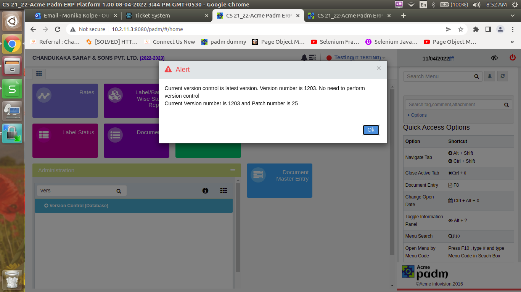Screen dimensions: 521x292
Task: Open the Label Status tile
Action: coord(65,141)
